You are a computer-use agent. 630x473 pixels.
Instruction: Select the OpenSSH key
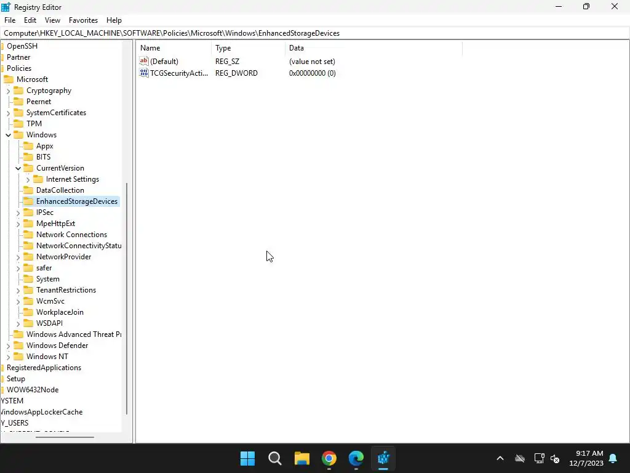coord(22,46)
